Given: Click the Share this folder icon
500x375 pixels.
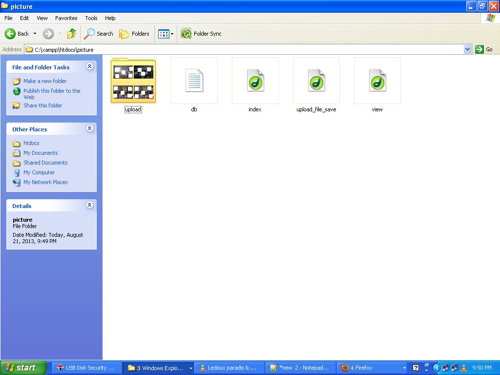Looking at the screenshot, I should tap(17, 105).
